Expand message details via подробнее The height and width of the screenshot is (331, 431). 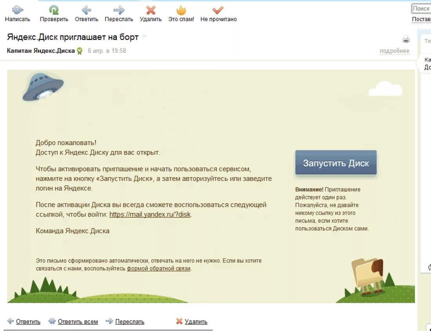[x=395, y=51]
